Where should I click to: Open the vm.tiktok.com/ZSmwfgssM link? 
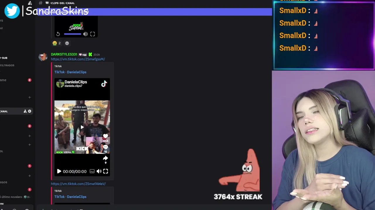pos(78,59)
